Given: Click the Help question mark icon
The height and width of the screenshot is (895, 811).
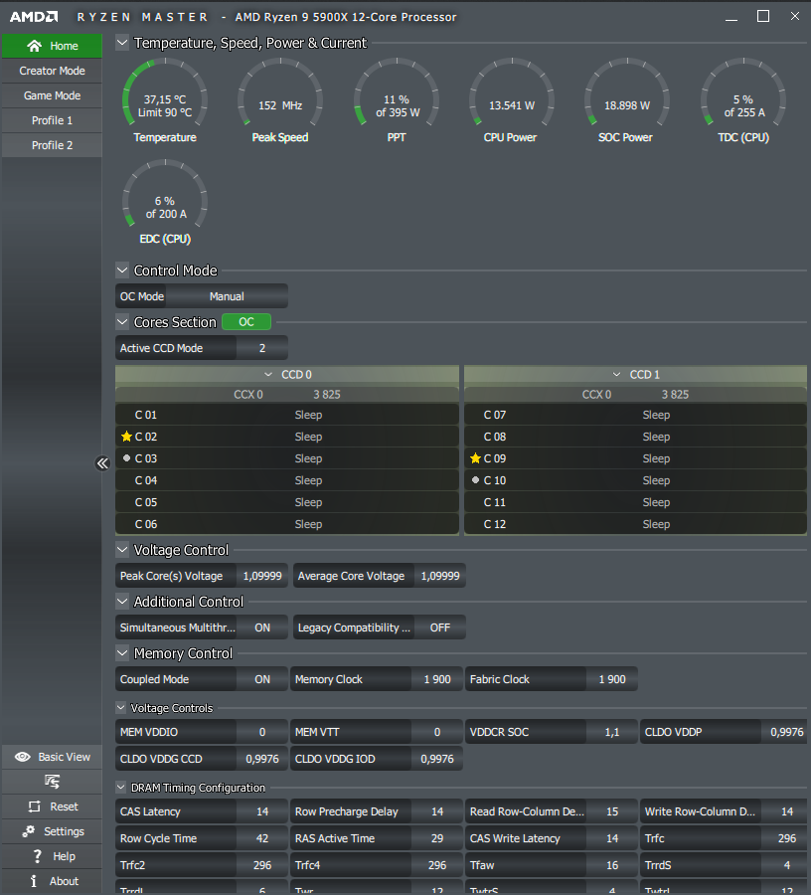Looking at the screenshot, I should pyautogui.click(x=37, y=856).
